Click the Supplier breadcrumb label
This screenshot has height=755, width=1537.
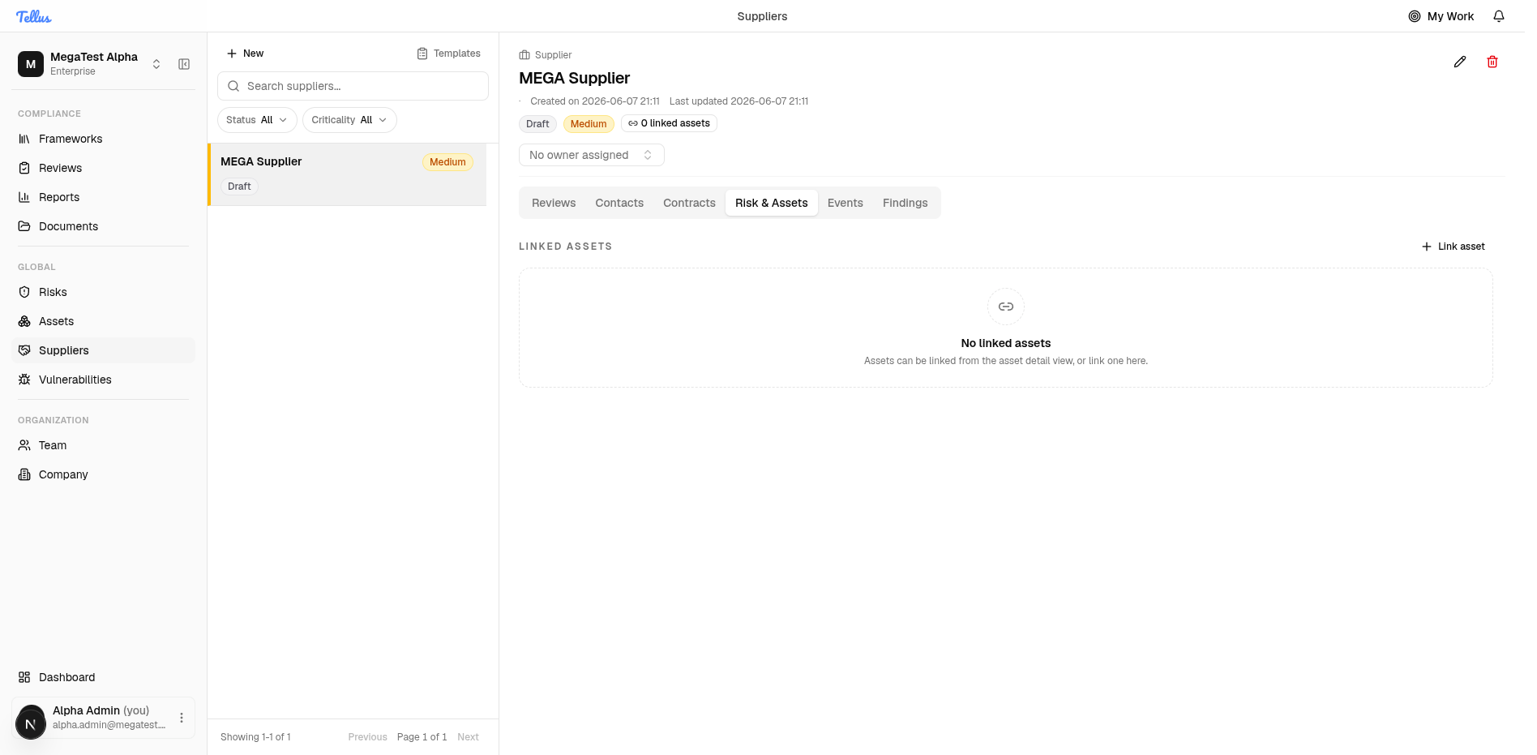tap(554, 55)
